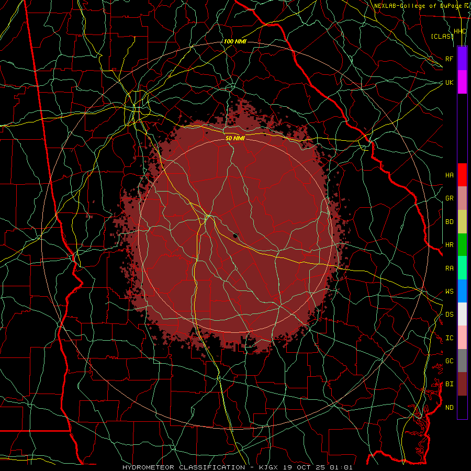471x471 pixels.
Task: Select the "BD" legend label
Action: pos(449,222)
